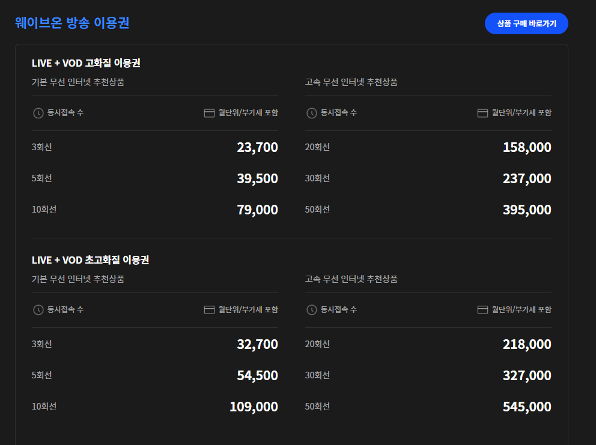Click 월단위/부가세 포함 header above 158,000
The width and height of the screenshot is (596, 445).
tap(521, 112)
